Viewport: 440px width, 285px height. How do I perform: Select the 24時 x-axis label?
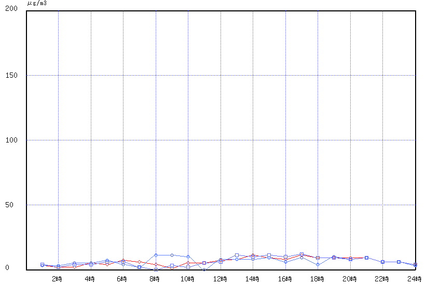415,279
